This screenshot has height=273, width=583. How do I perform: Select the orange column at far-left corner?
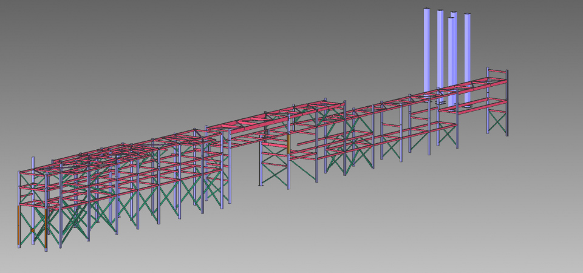[17, 224]
